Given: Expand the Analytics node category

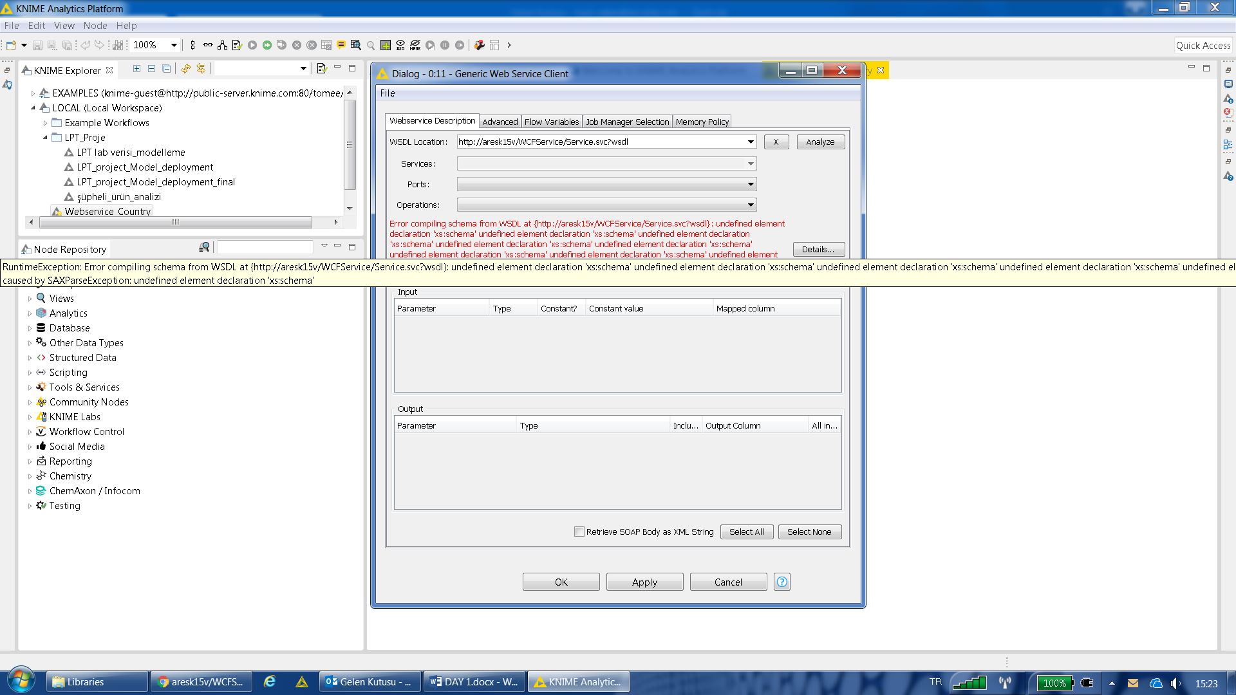Looking at the screenshot, I should coord(30,313).
